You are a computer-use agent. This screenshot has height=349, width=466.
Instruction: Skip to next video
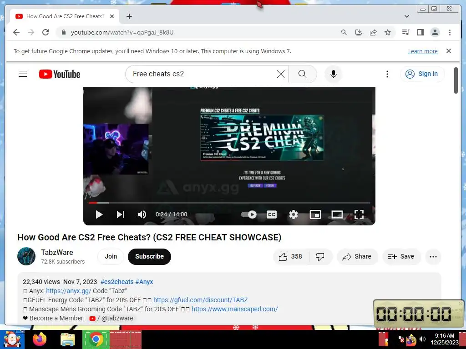(x=120, y=214)
